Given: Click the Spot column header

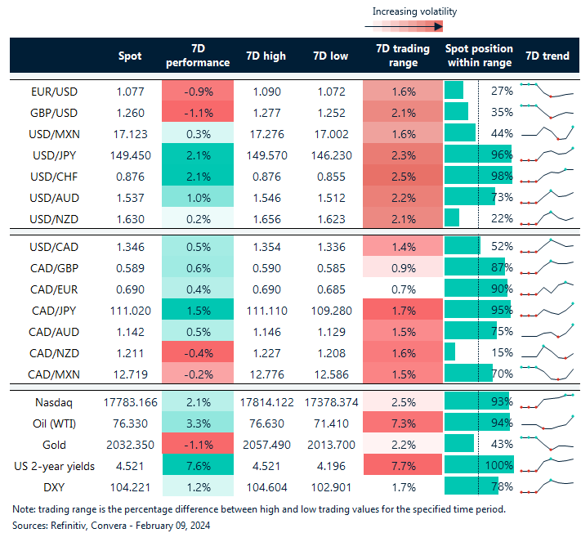Looking at the screenshot, I should coord(129,56).
